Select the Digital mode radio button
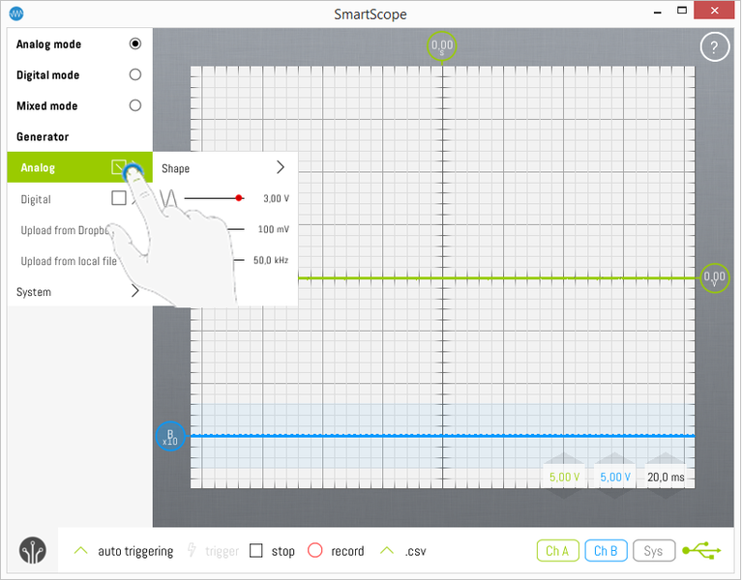The width and height of the screenshot is (742, 580). click(x=134, y=75)
